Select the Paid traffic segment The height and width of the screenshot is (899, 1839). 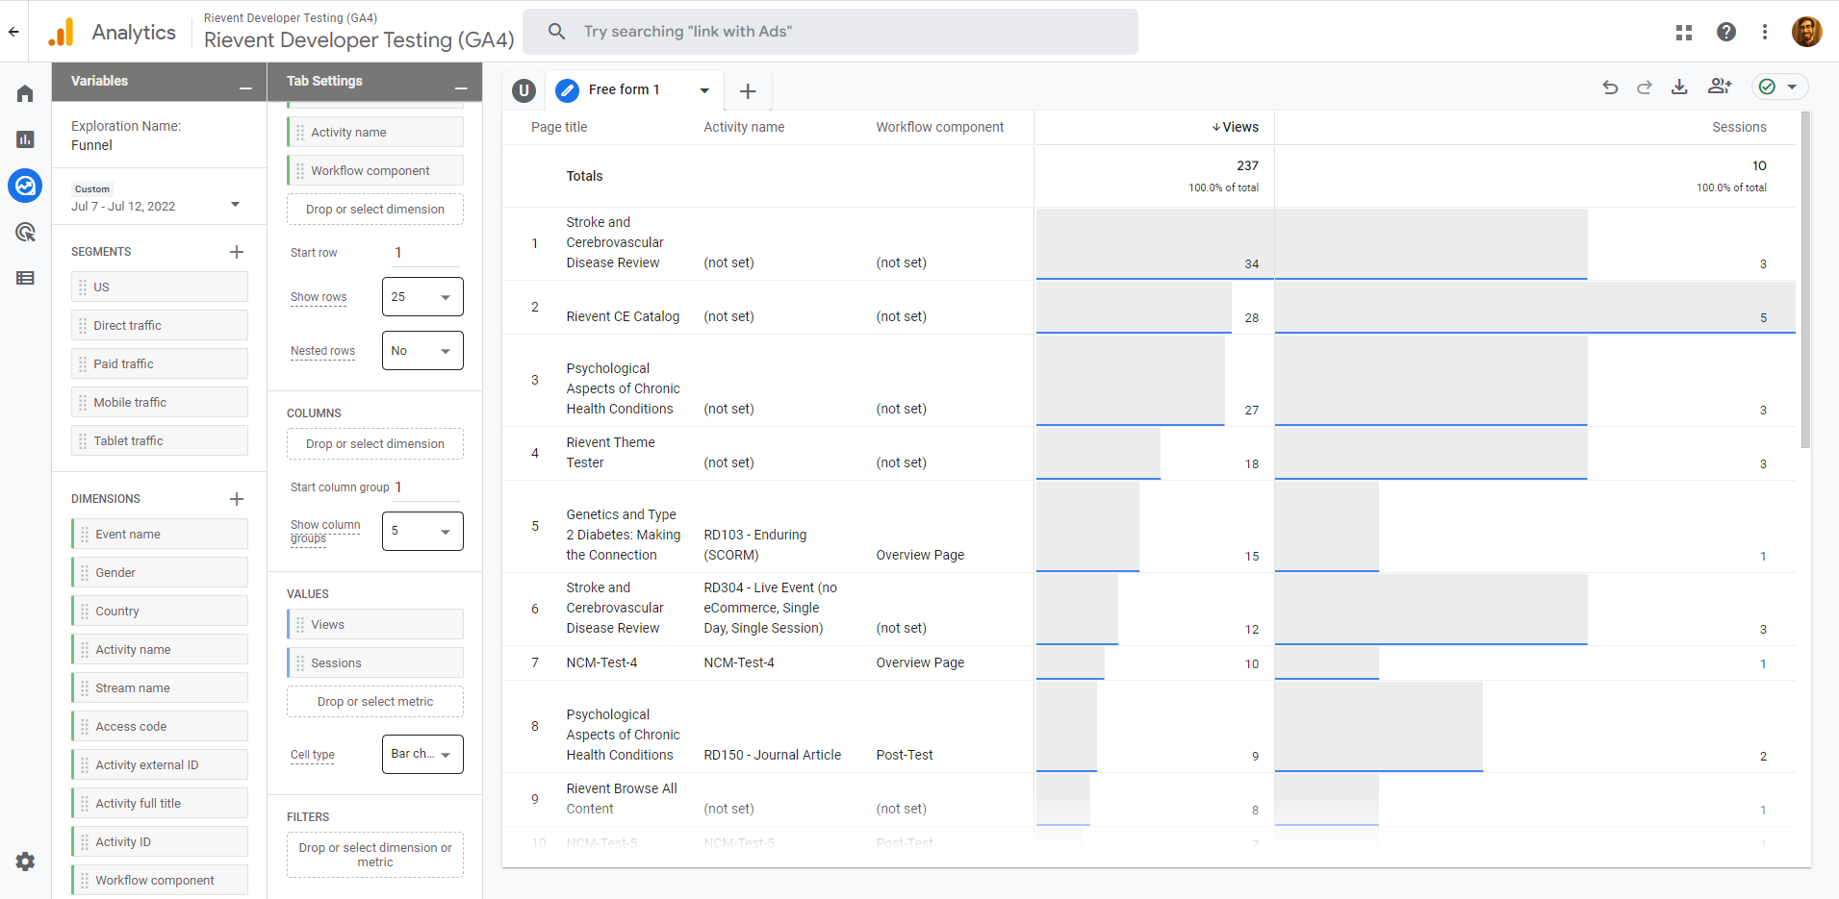pos(160,363)
